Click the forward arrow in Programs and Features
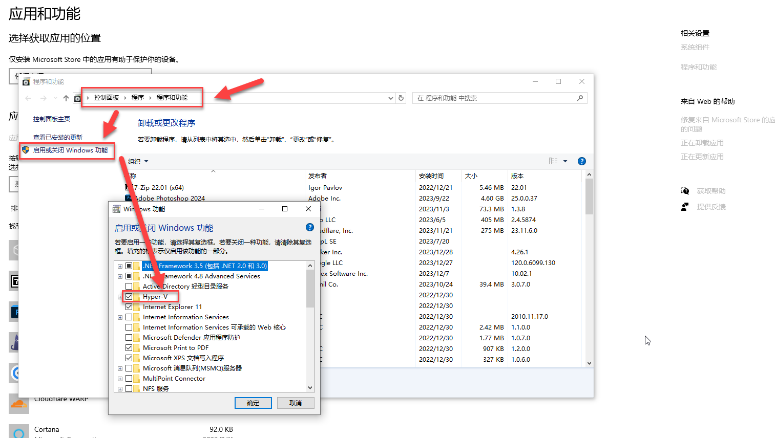775x438 pixels. coord(44,98)
